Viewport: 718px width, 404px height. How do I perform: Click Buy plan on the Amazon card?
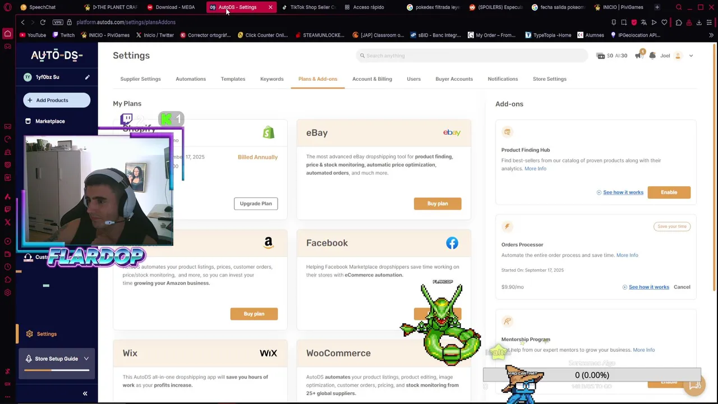pyautogui.click(x=254, y=314)
